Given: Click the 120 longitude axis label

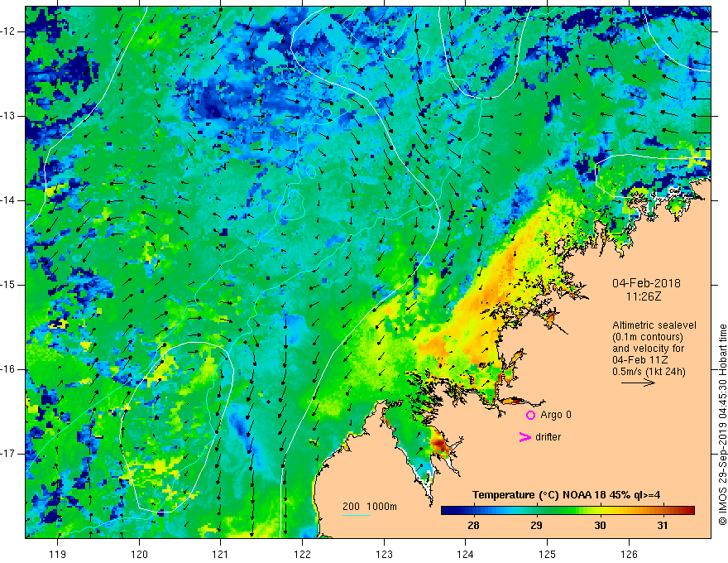Looking at the screenshot, I should [x=139, y=554].
